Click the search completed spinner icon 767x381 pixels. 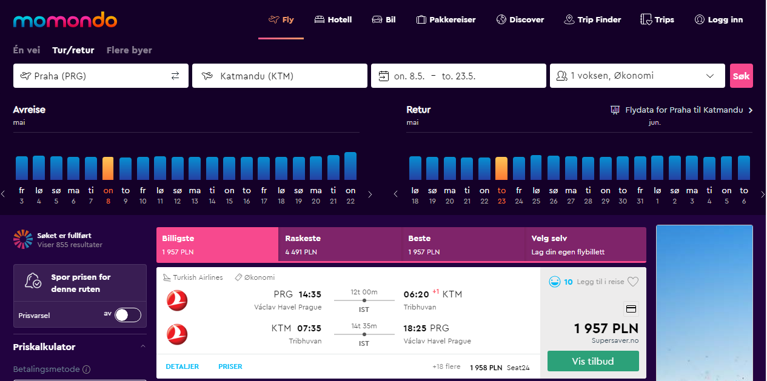(23, 239)
